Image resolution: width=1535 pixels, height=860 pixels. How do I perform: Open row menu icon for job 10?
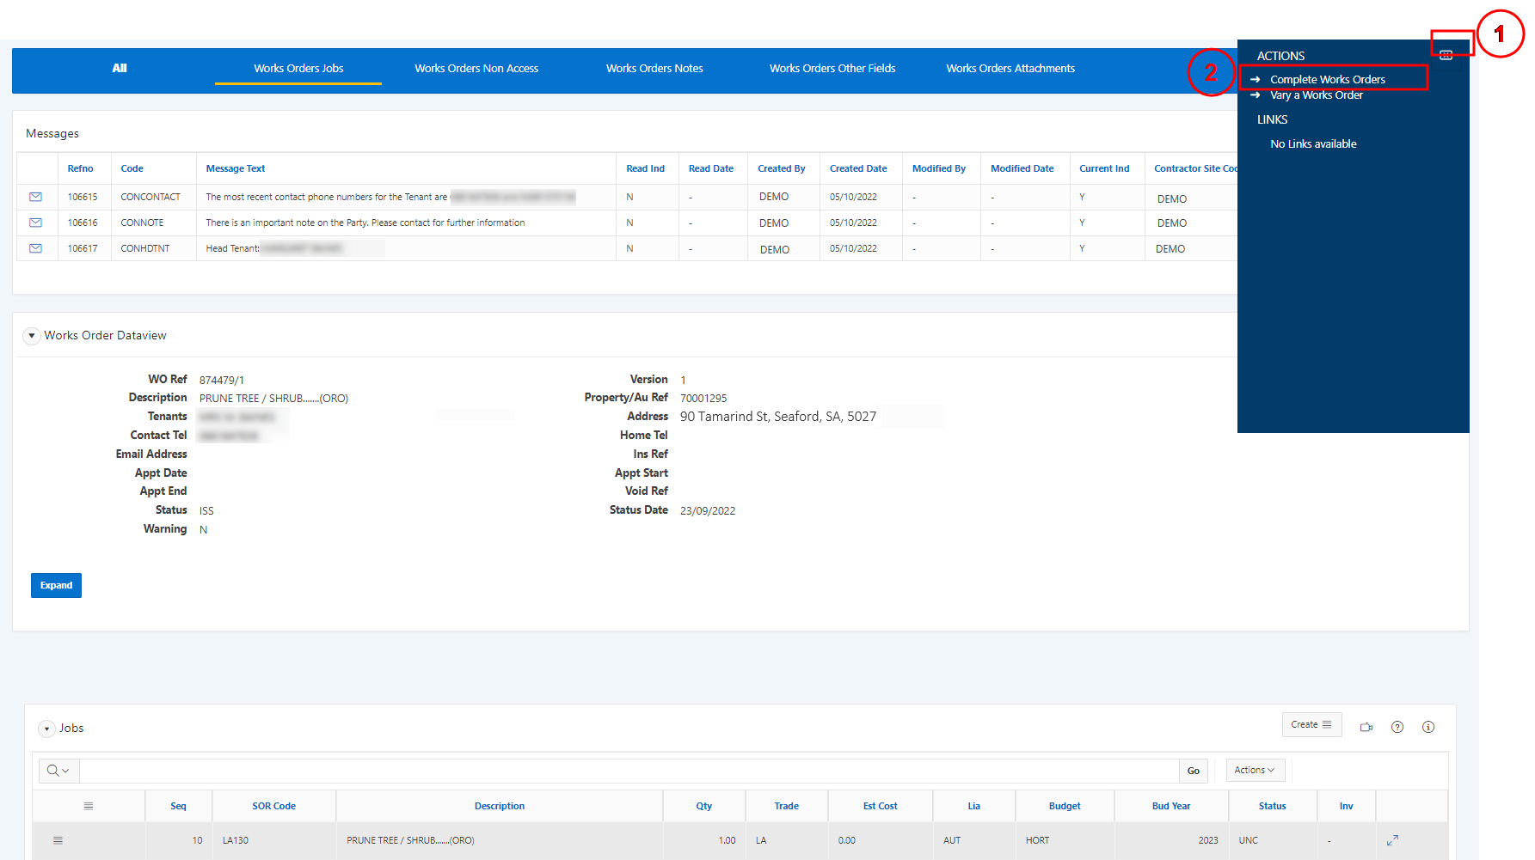tap(58, 840)
